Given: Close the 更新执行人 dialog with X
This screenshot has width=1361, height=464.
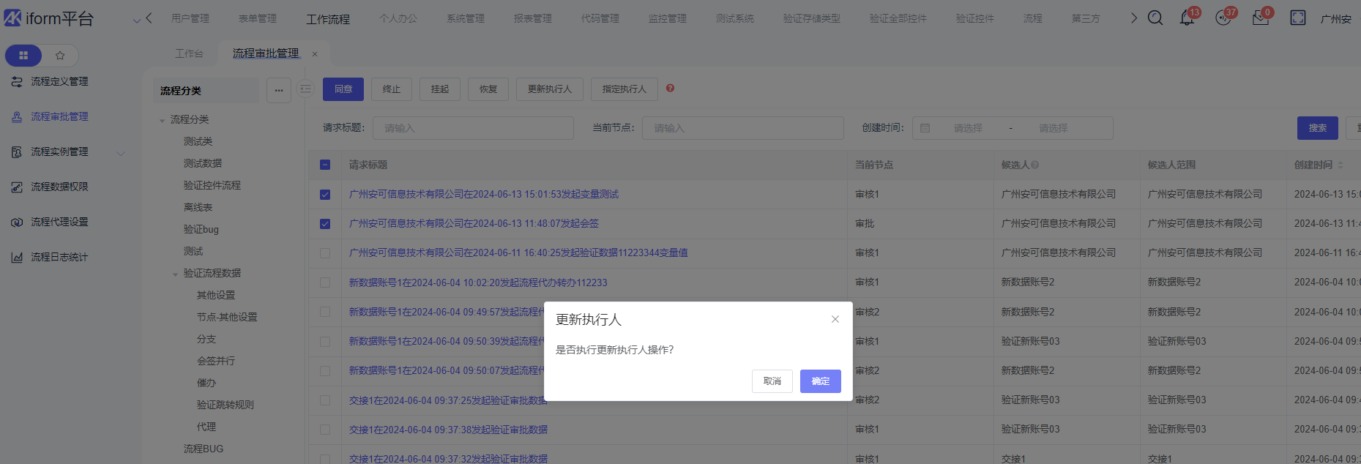Looking at the screenshot, I should pos(835,319).
